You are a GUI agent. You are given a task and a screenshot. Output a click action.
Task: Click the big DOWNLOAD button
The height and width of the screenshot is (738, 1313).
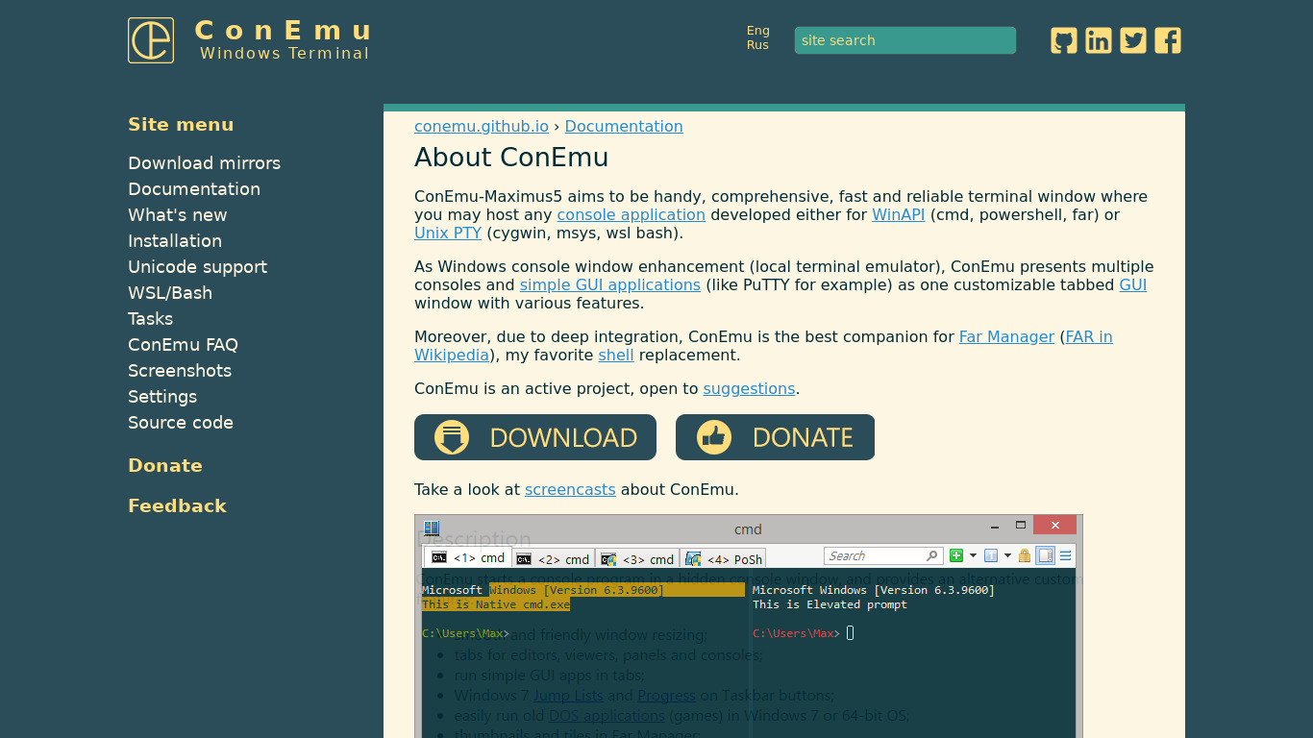pos(535,437)
